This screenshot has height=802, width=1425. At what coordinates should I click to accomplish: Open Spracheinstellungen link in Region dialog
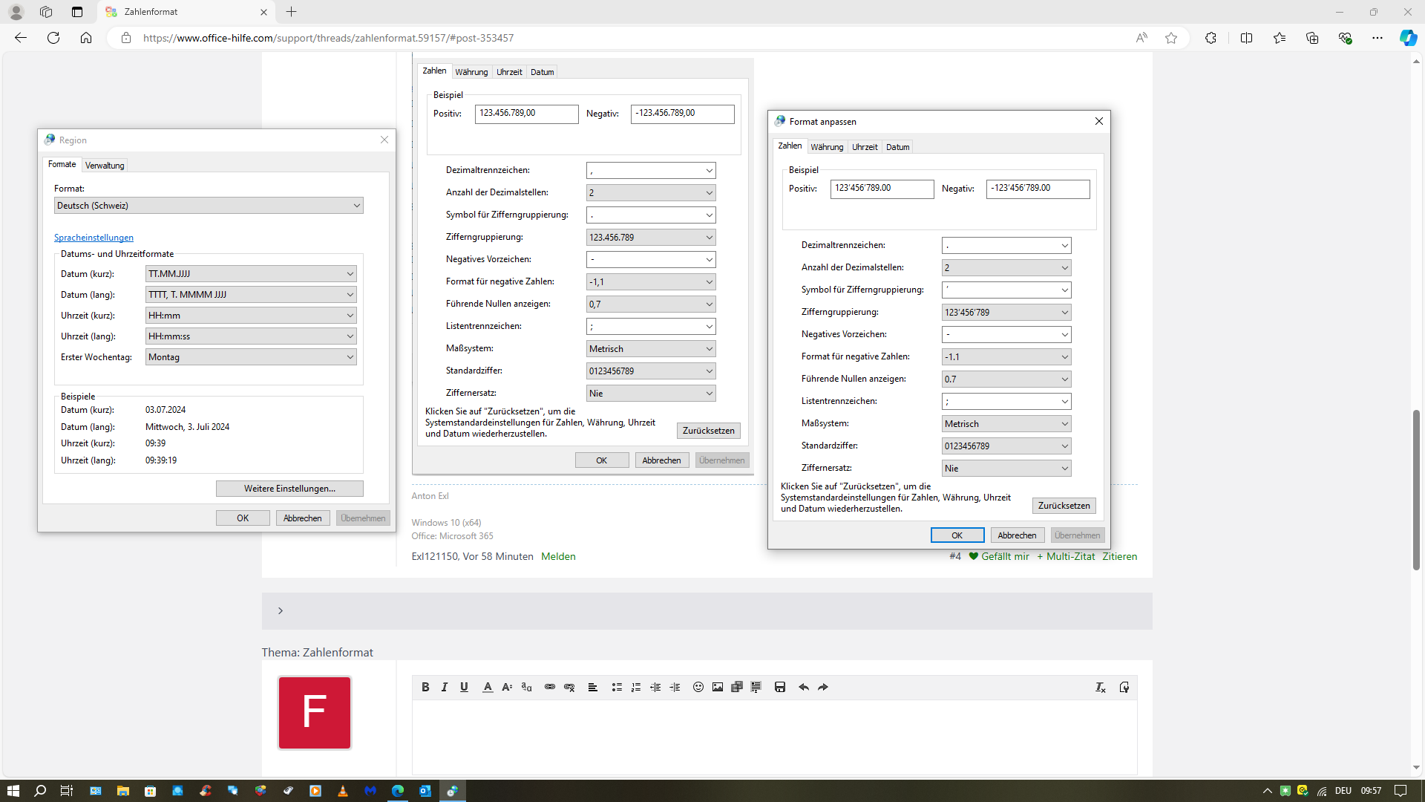[94, 238]
